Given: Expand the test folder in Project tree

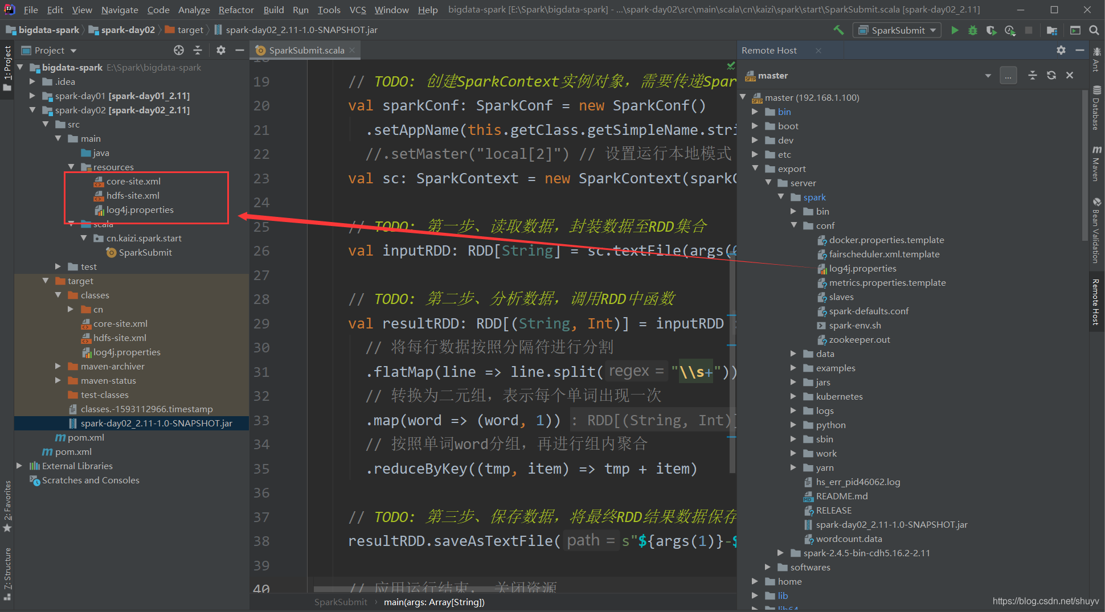Looking at the screenshot, I should point(58,266).
